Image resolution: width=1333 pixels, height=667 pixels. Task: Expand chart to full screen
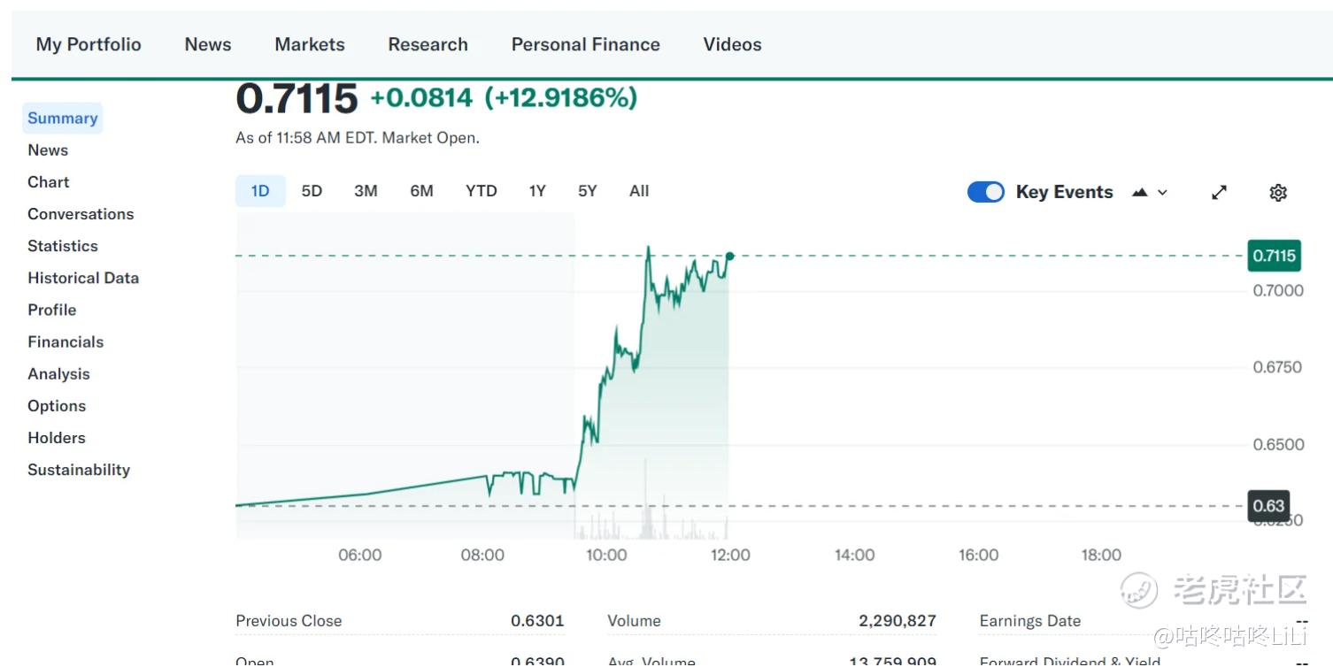1219,192
